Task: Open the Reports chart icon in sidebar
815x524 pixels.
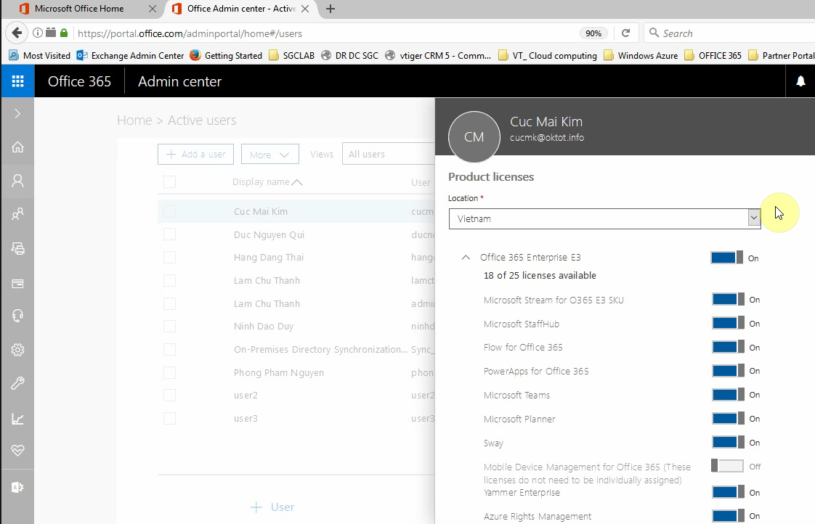Action: click(x=17, y=419)
